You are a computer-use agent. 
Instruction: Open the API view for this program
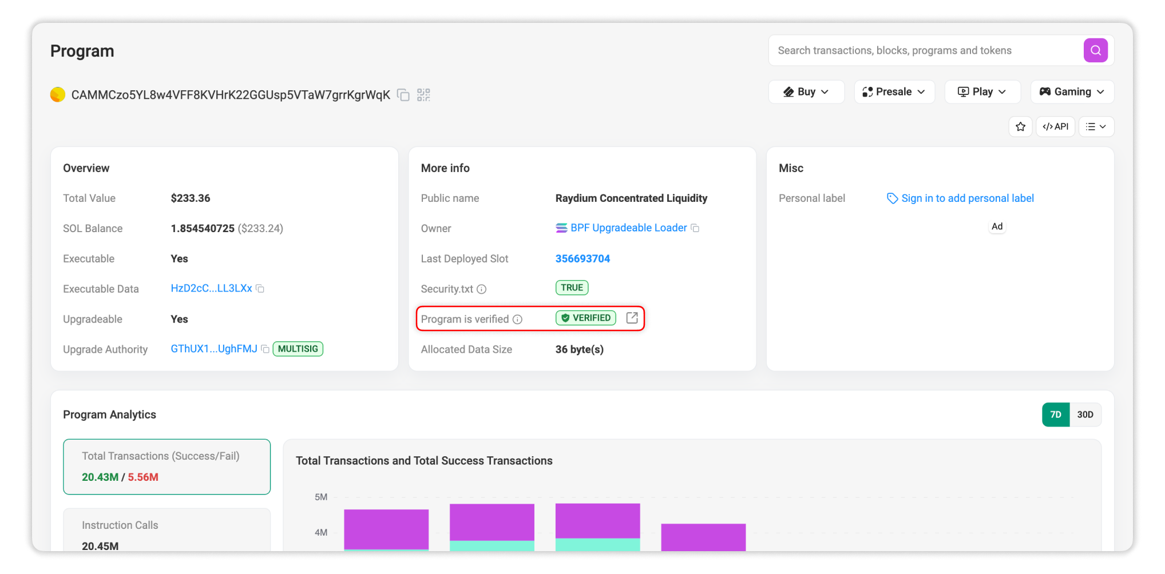1055,126
